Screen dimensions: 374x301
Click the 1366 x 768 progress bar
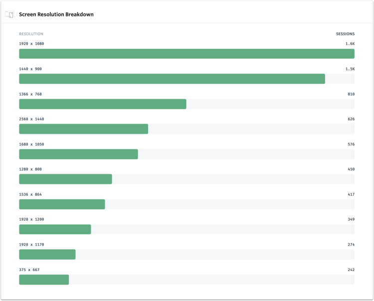(x=187, y=104)
